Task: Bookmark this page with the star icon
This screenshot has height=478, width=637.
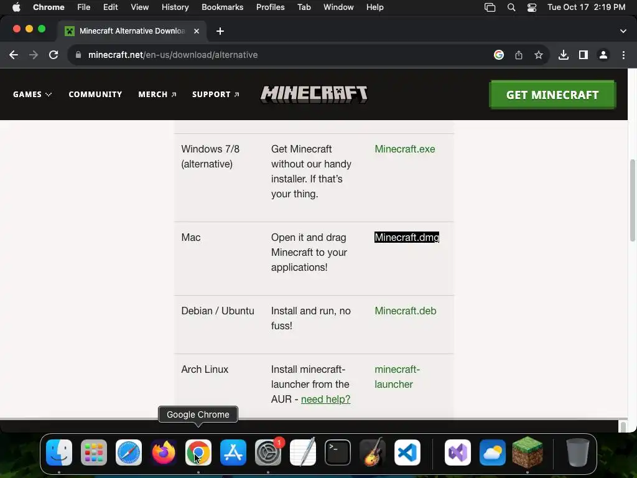Action: click(x=539, y=55)
